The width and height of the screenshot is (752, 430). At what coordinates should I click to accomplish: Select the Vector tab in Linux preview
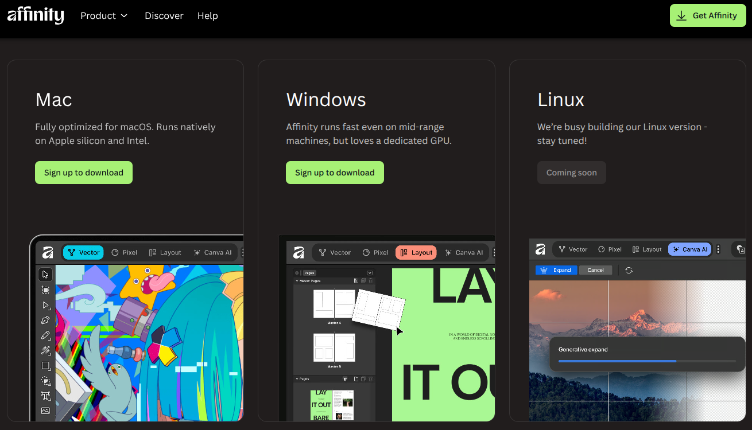[573, 249]
